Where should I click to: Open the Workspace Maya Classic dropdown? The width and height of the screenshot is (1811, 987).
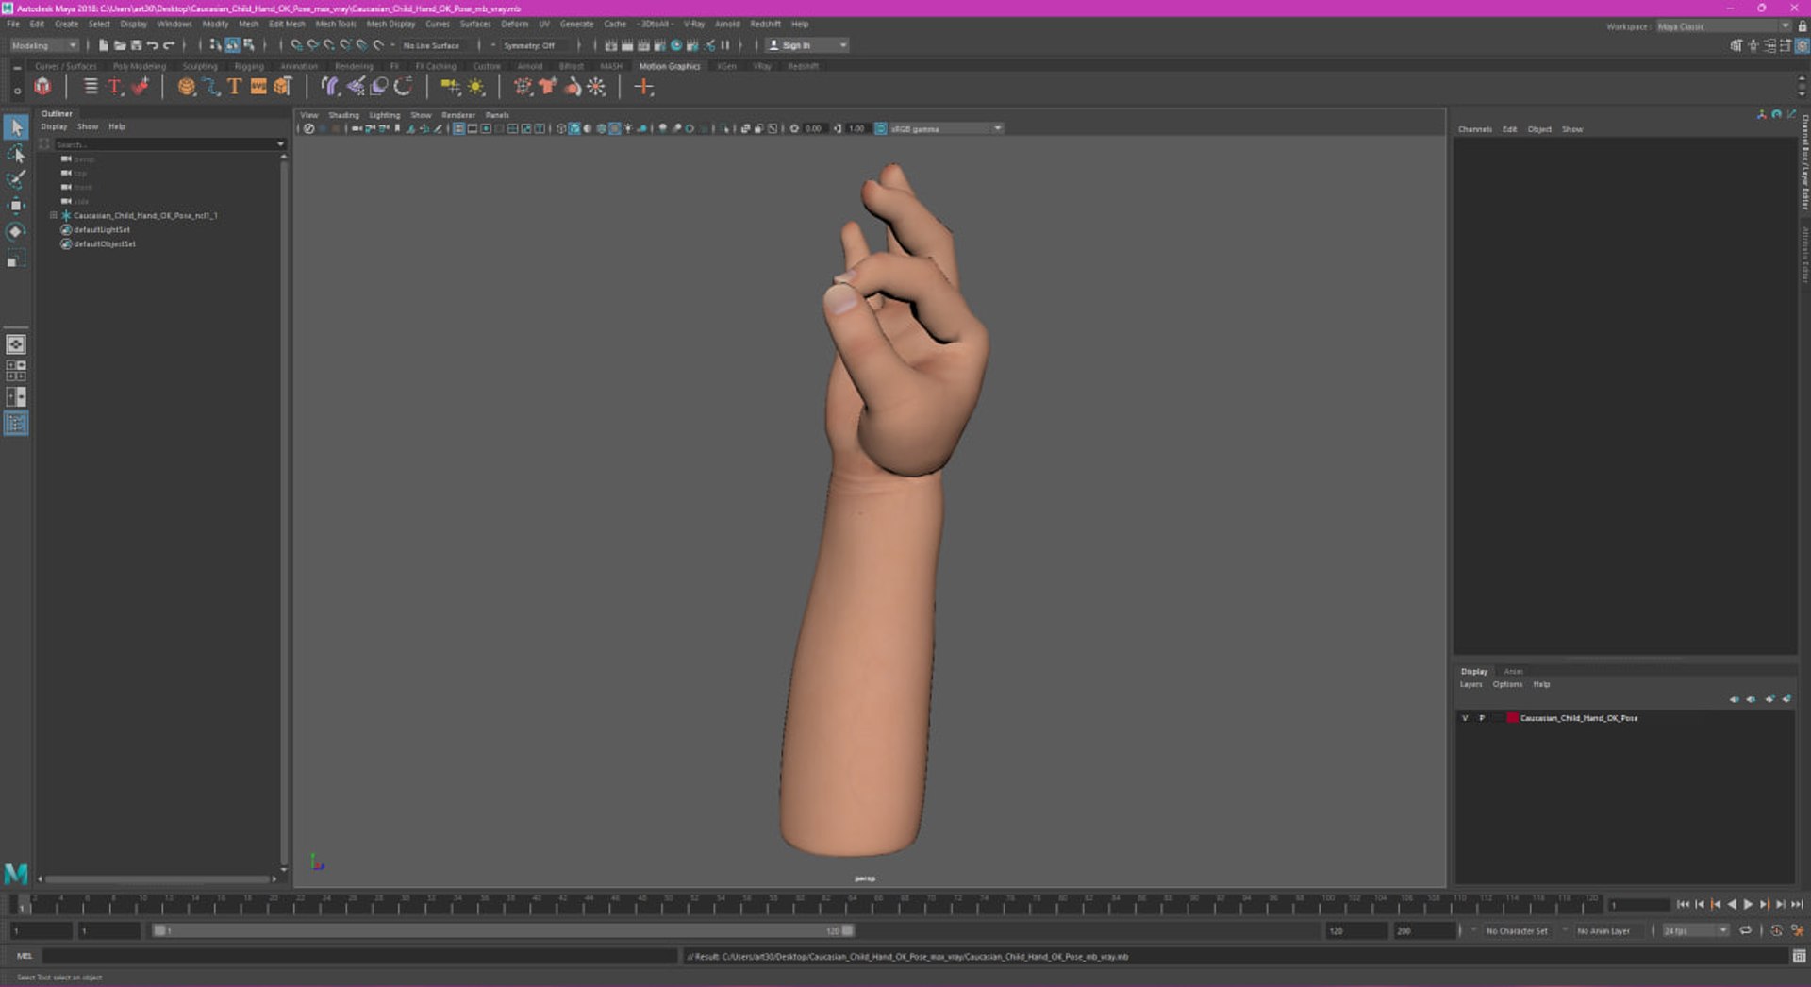[x=1723, y=26]
